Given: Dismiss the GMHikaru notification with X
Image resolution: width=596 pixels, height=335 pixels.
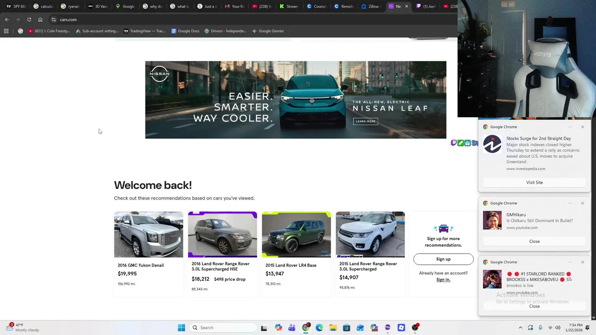Looking at the screenshot, I should point(582,203).
